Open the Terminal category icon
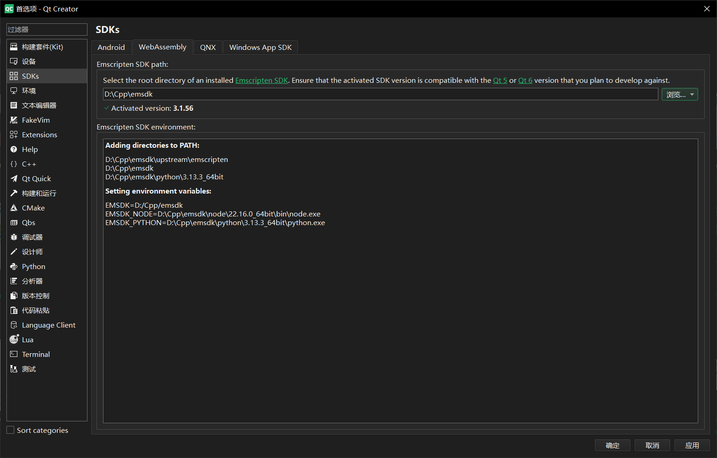 [x=14, y=354]
